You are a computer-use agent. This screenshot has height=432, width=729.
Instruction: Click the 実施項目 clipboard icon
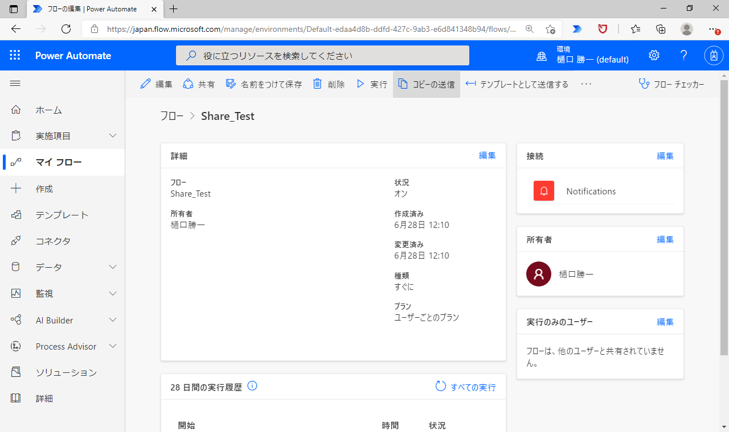pos(16,136)
